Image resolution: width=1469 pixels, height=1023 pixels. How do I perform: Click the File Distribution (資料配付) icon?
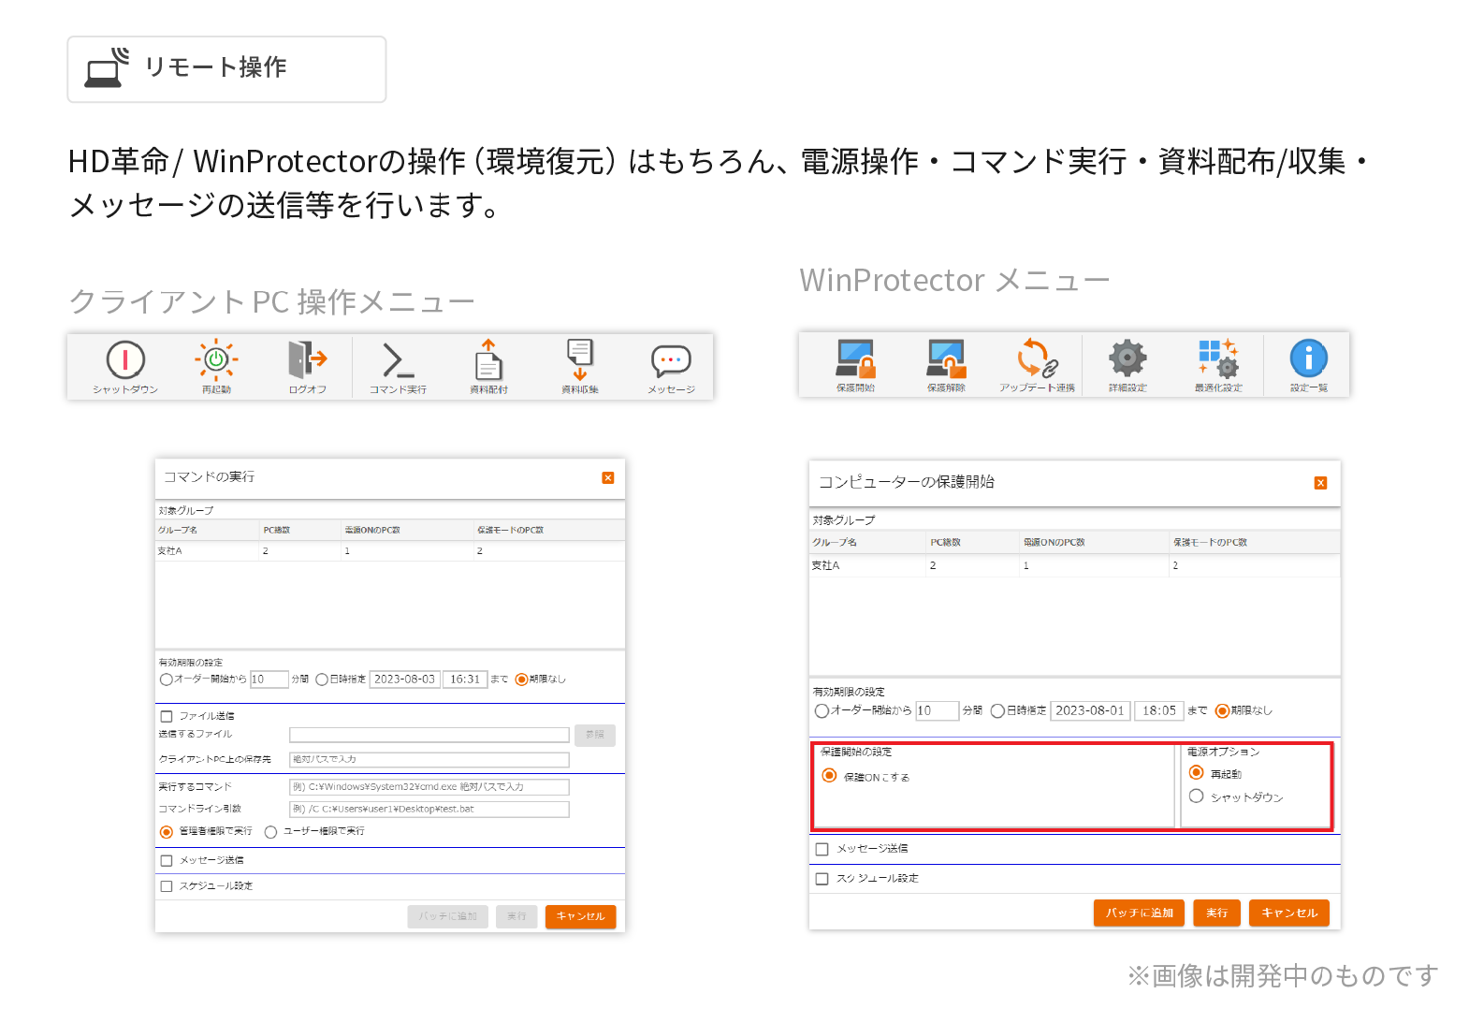click(x=488, y=360)
